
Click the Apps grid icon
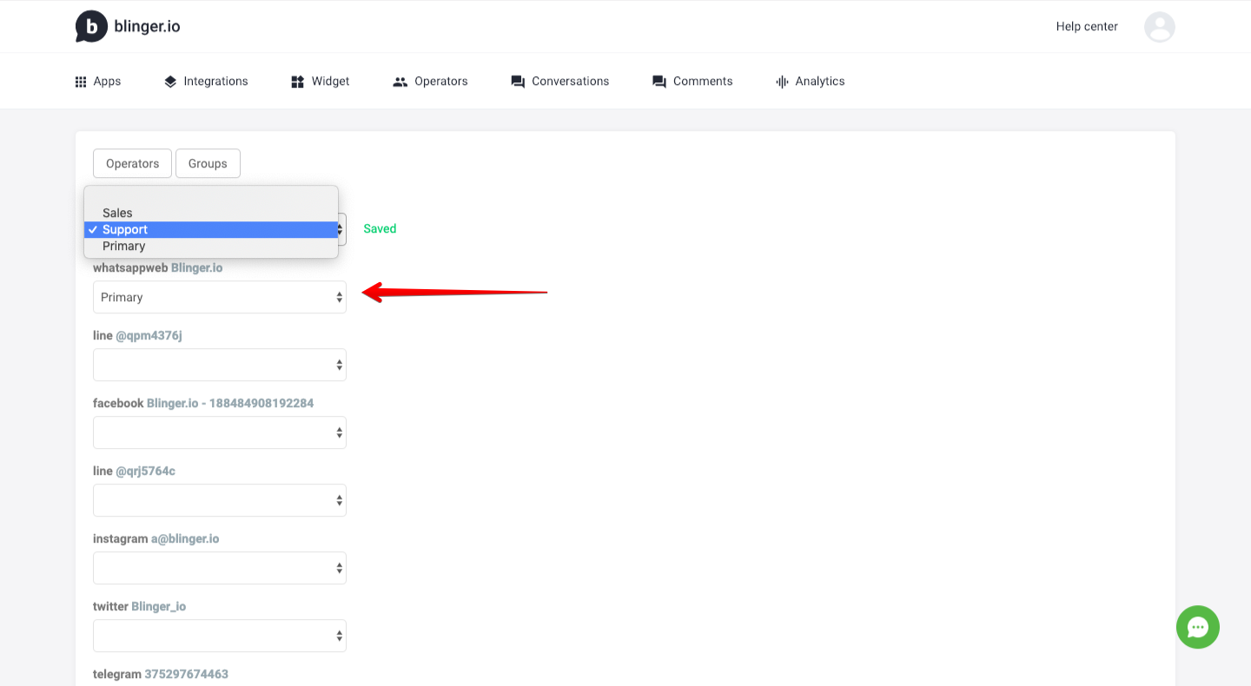(81, 82)
